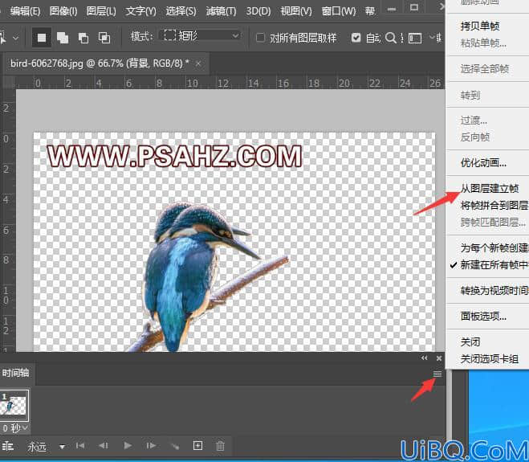Open the 图像(I) menu
The width and height of the screenshot is (529, 462).
coord(63,11)
